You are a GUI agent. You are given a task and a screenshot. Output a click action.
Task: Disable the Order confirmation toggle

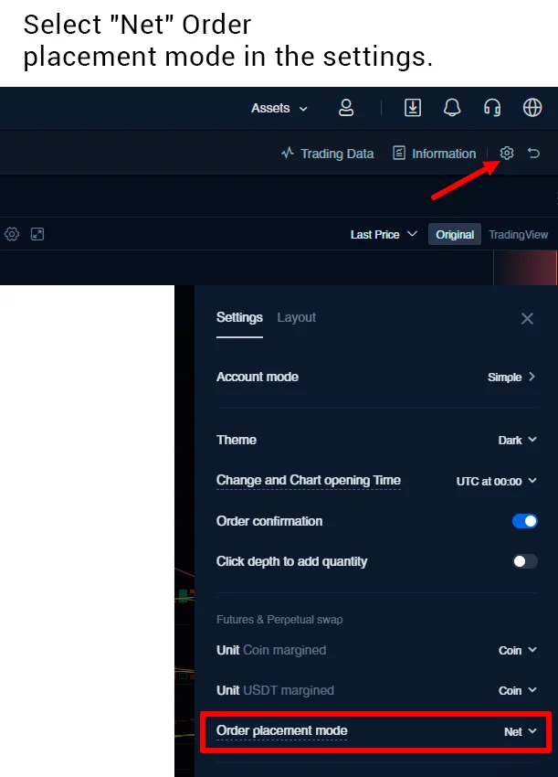[x=525, y=521]
